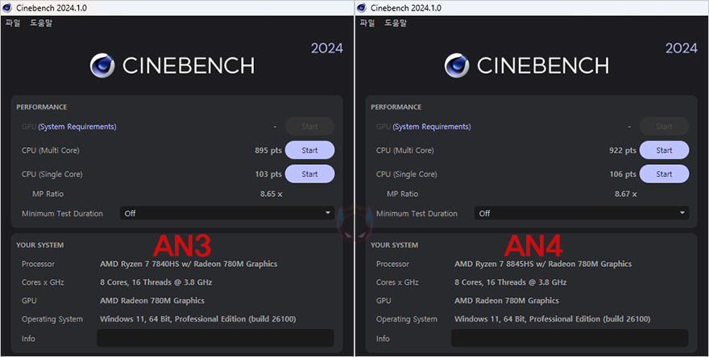The image size is (709, 357).
Task: Expand Minimum Test Duration dropdown in left window
Action: [227, 213]
